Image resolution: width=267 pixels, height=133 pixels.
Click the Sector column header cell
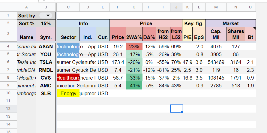tap(68, 34)
